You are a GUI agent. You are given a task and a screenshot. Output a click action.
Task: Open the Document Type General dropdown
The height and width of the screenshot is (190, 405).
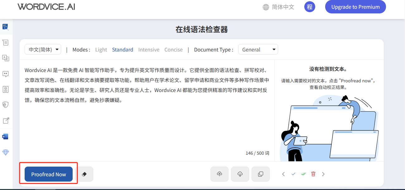258,50
